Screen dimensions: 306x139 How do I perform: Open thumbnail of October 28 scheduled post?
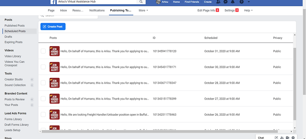click(55, 83)
